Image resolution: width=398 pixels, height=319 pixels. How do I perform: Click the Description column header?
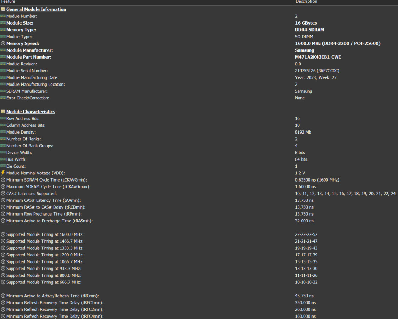[x=306, y=2]
